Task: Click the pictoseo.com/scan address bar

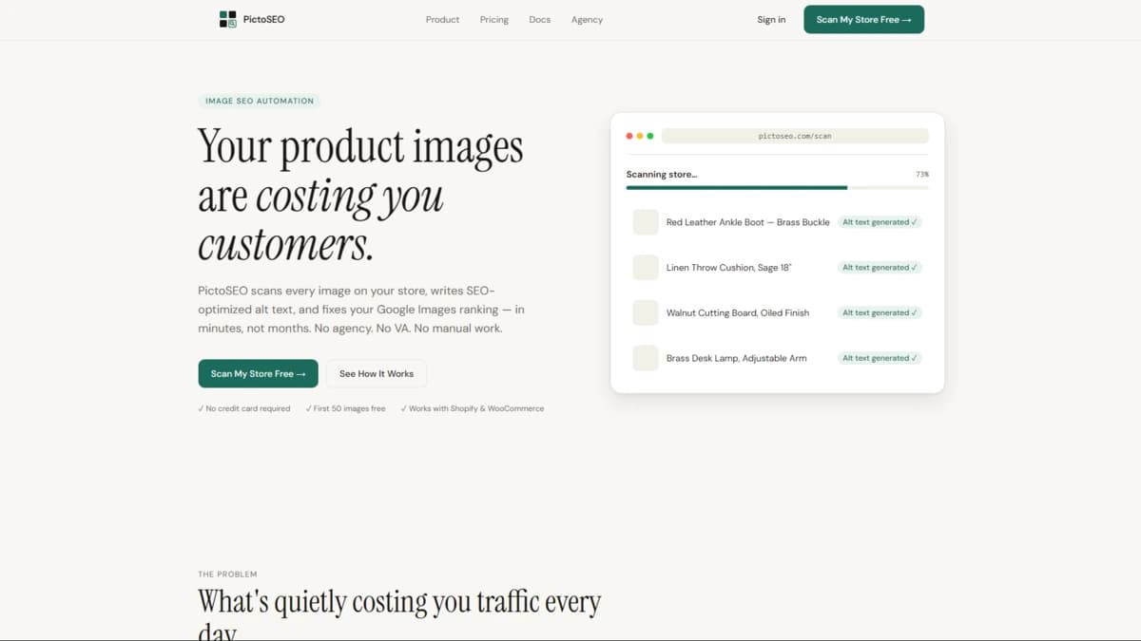Action: coord(795,136)
